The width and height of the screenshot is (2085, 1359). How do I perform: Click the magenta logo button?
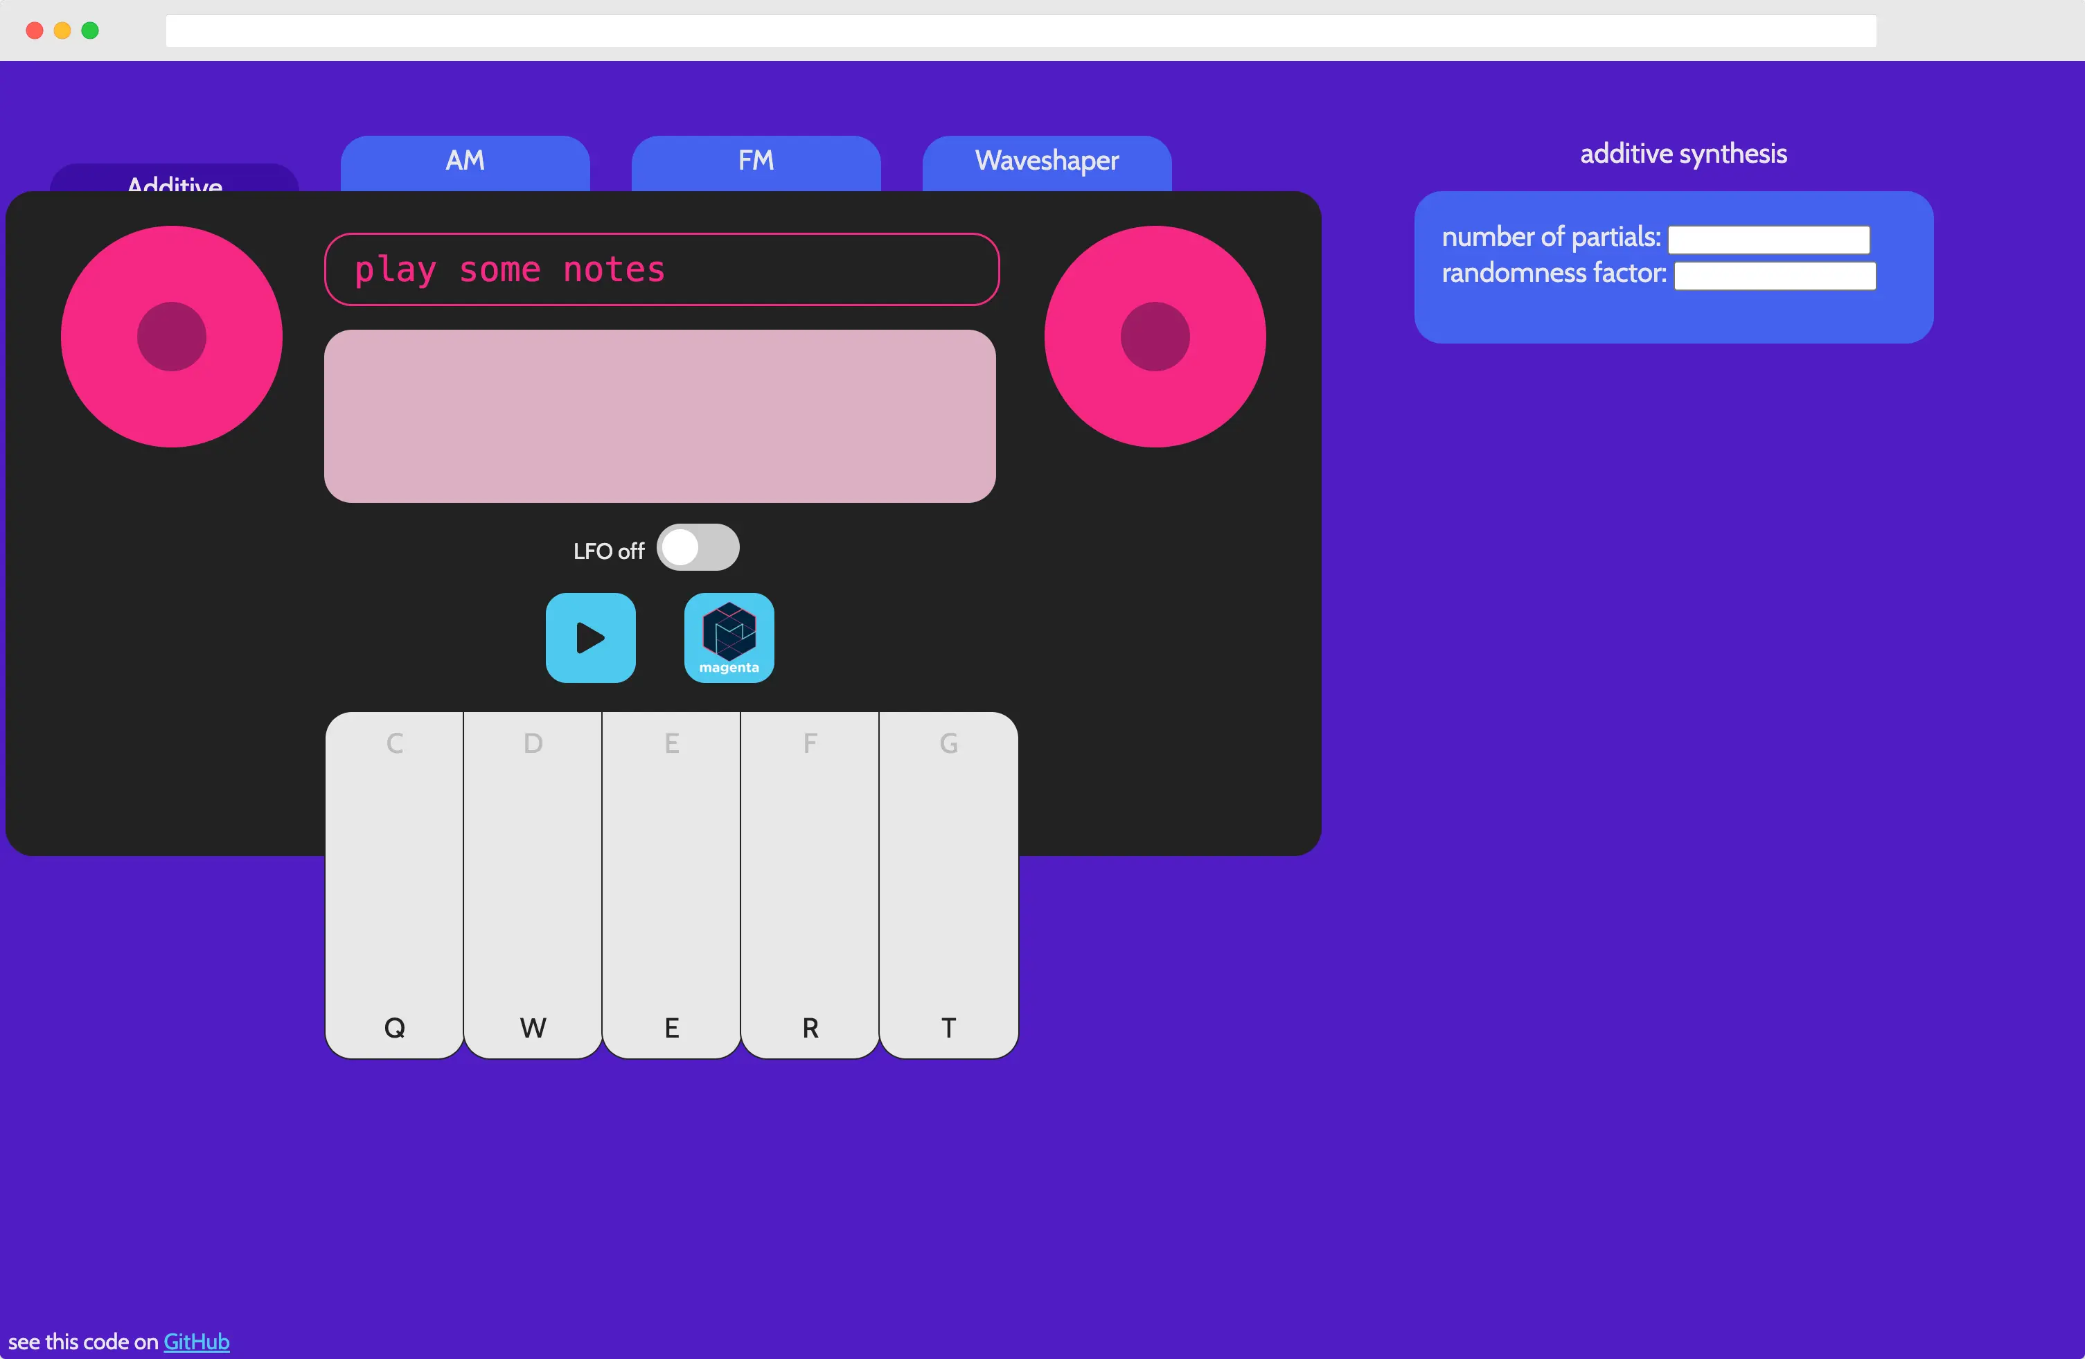point(728,638)
